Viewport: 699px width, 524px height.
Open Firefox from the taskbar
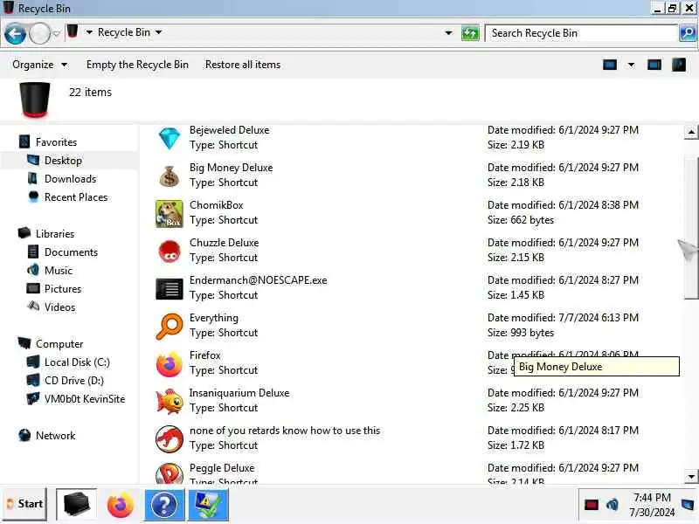[120, 505]
